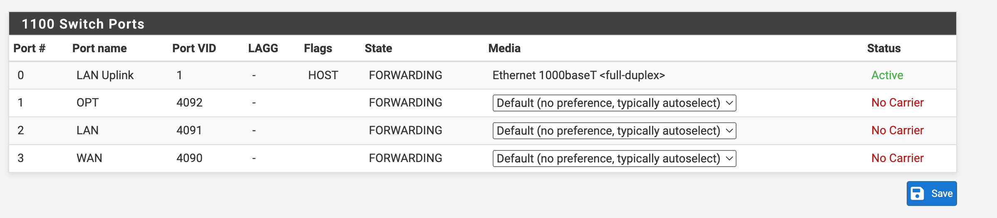Click the floppy disk icon on Save
Image resolution: width=997 pixels, height=218 pixels.
pos(917,194)
